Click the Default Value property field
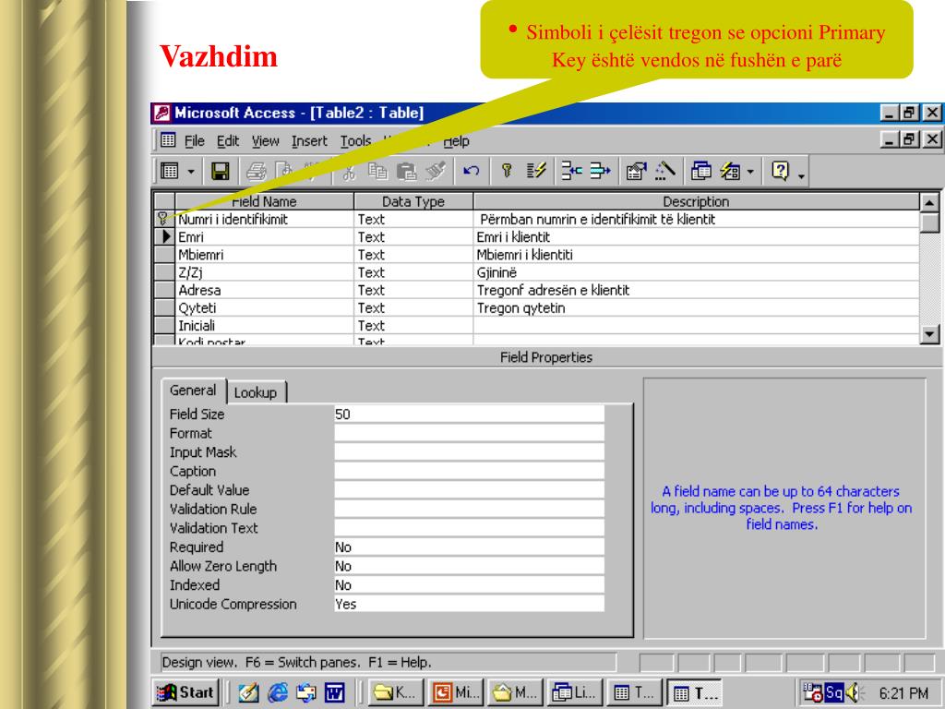Image resolution: width=945 pixels, height=709 pixels. (x=469, y=490)
